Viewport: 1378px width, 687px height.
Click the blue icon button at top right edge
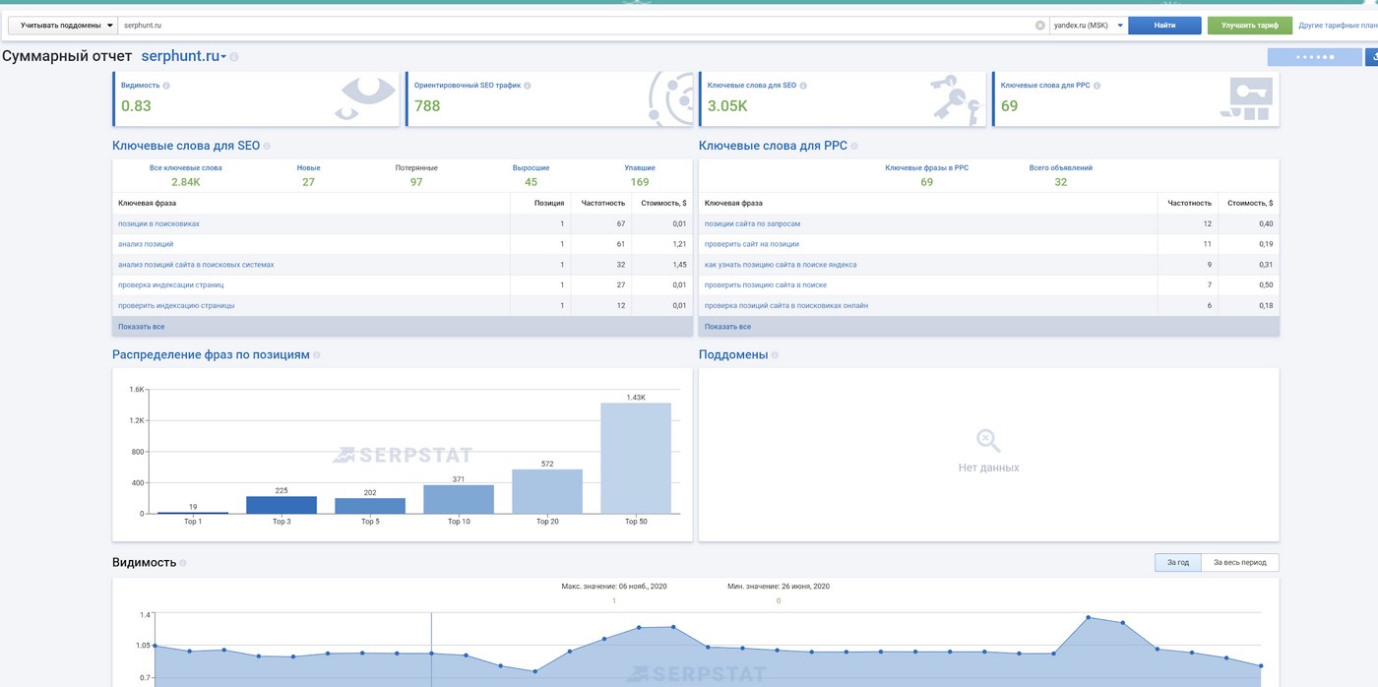[1372, 57]
